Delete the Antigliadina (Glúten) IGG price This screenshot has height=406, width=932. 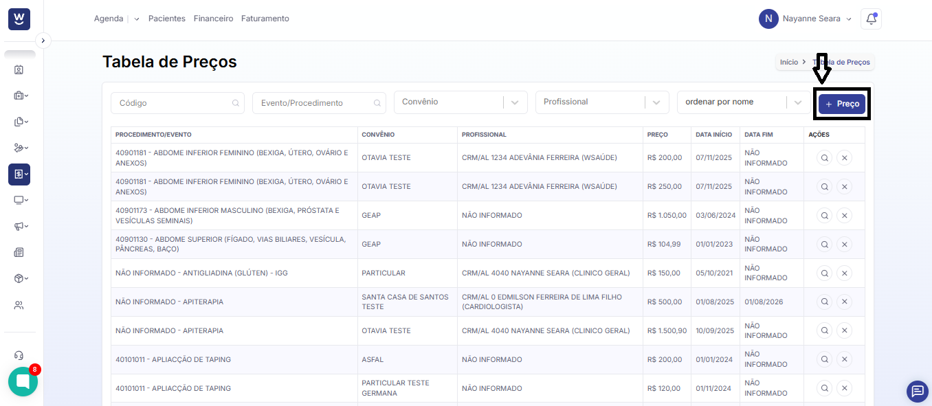(845, 273)
